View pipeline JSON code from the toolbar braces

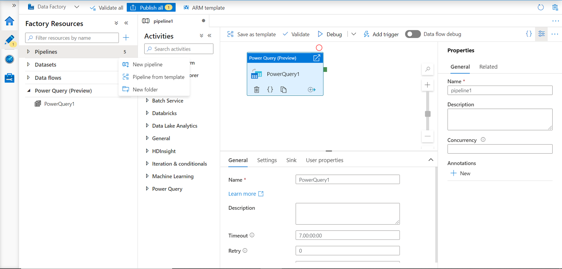529,34
